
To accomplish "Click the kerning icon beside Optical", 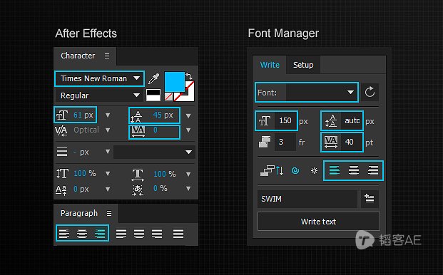I will click(x=61, y=130).
